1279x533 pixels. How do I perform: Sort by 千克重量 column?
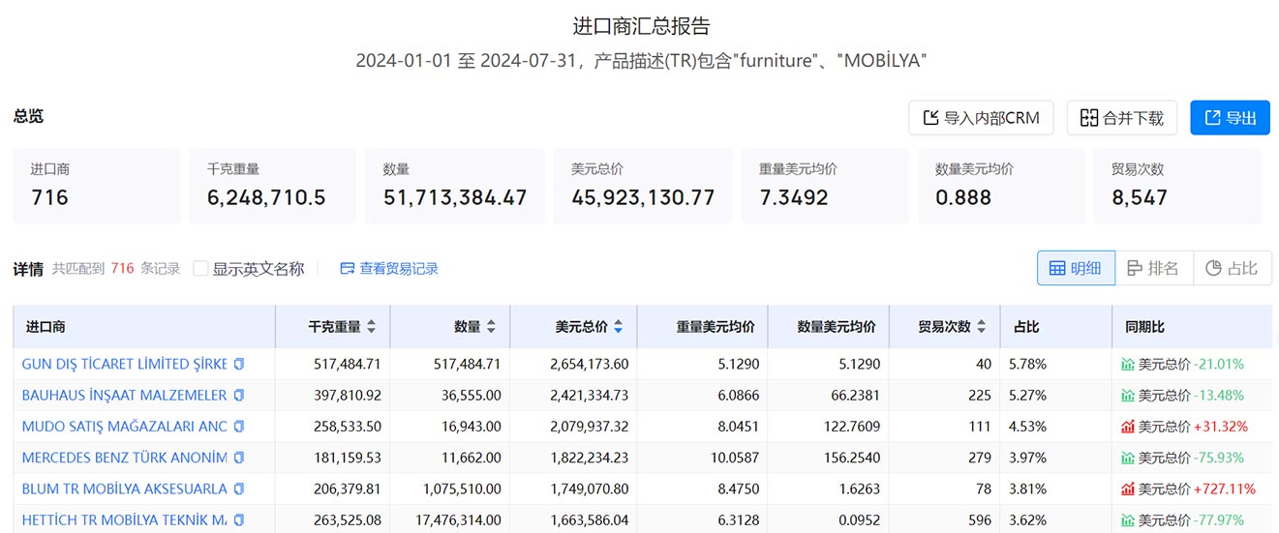click(x=371, y=327)
